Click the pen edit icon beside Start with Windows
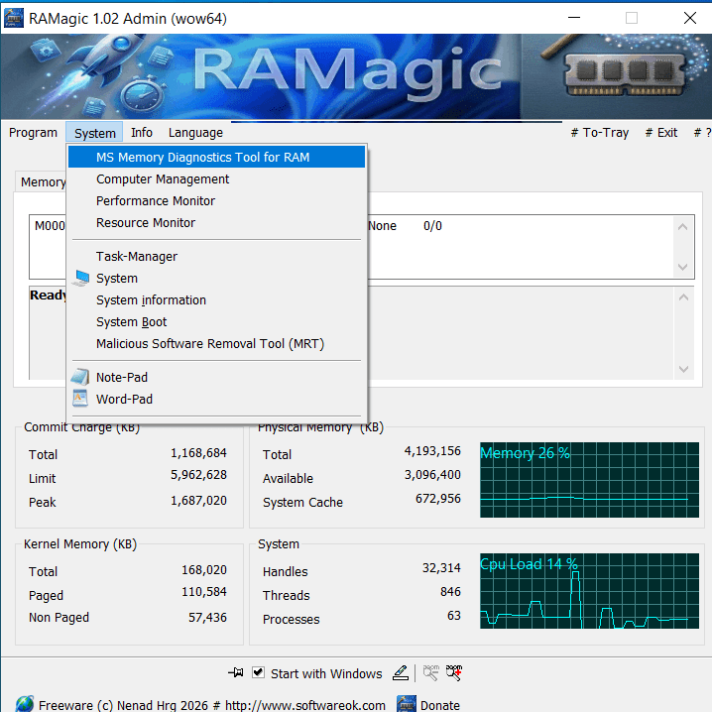Viewport: 712px width, 712px height. [401, 673]
